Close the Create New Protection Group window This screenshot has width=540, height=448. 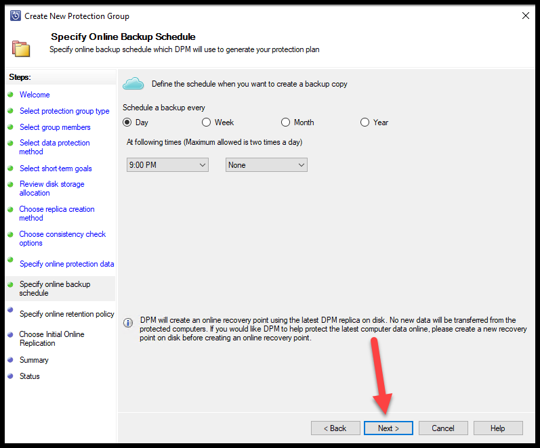click(x=526, y=16)
